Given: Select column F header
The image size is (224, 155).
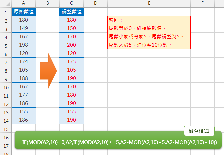Looking at the screenshot, I should (202, 3).
